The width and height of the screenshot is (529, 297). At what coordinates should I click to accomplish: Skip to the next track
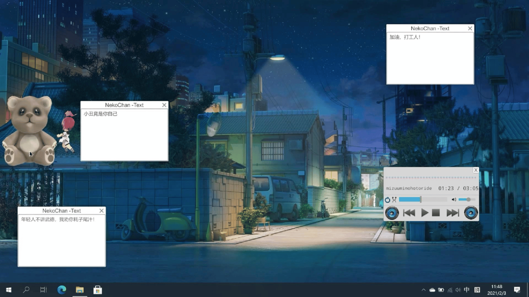(452, 213)
